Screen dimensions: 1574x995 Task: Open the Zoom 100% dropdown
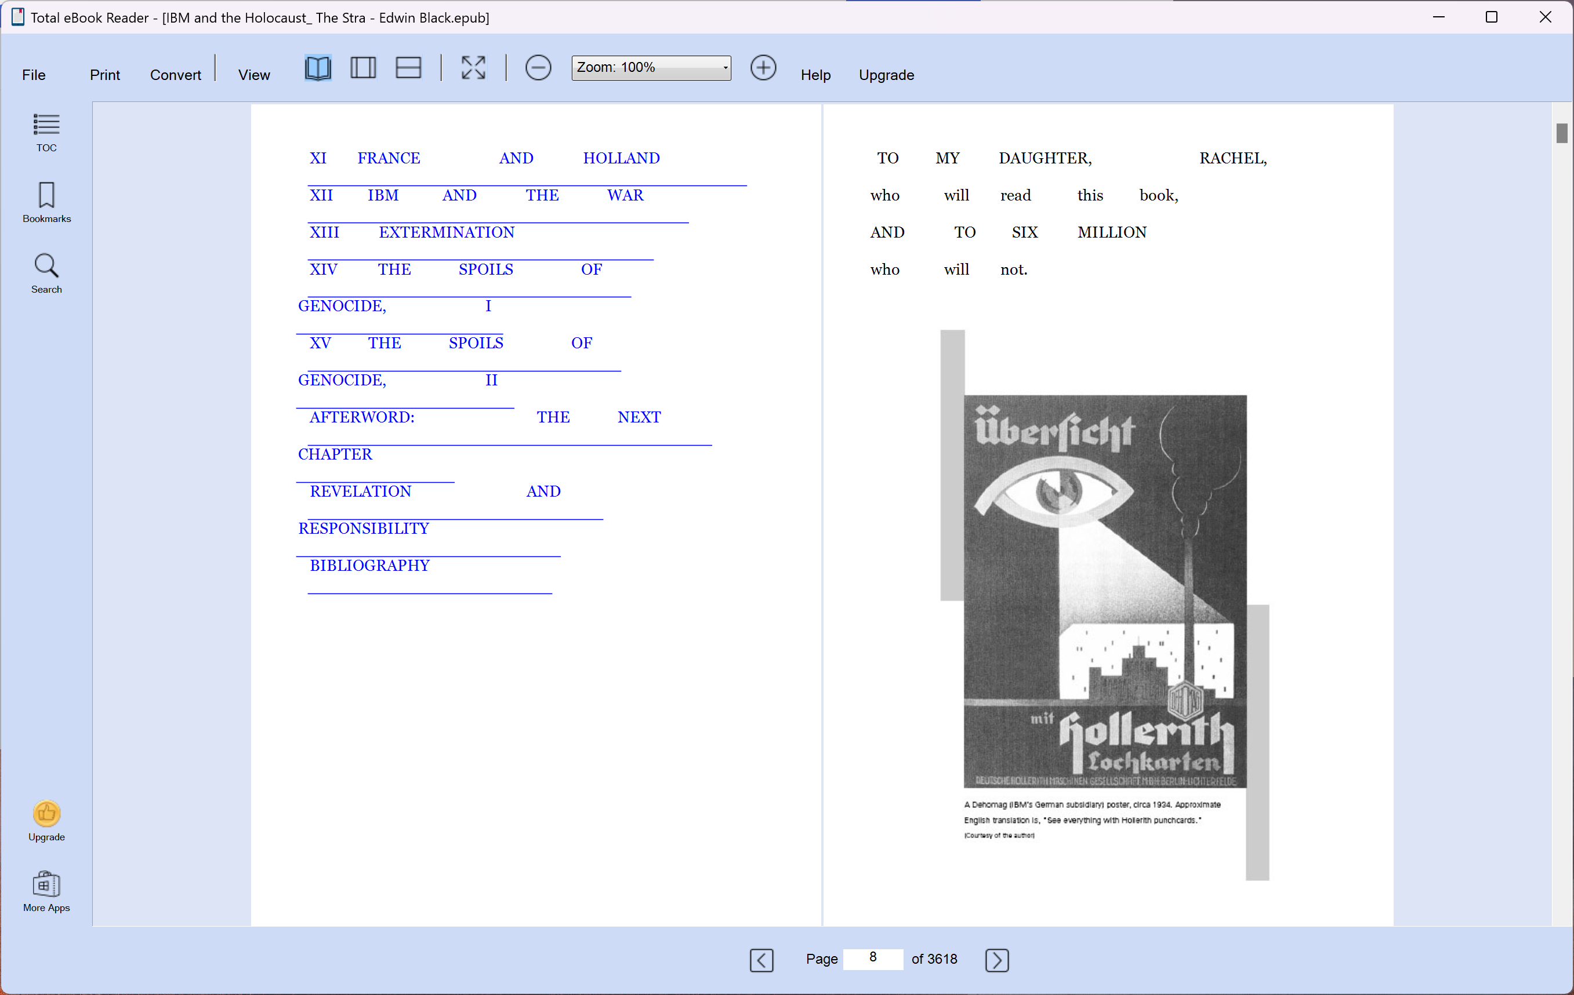tap(651, 68)
